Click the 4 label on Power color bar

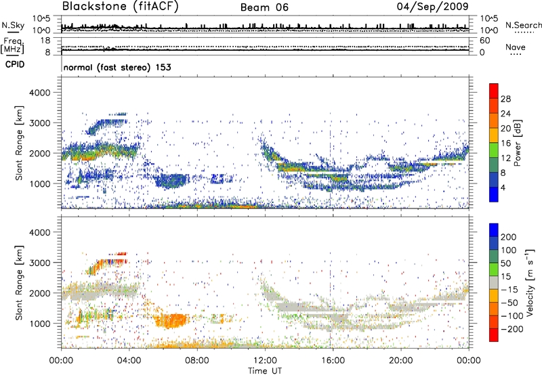coord(503,187)
